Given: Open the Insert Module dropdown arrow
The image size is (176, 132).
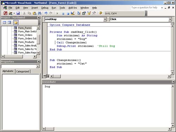Looking at the screenshot, I should click(x=14, y=13).
